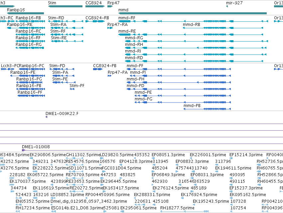The height and width of the screenshot is (213, 283).
Task: Click the mmd-RE transcript label
Action: (x=127, y=31)
